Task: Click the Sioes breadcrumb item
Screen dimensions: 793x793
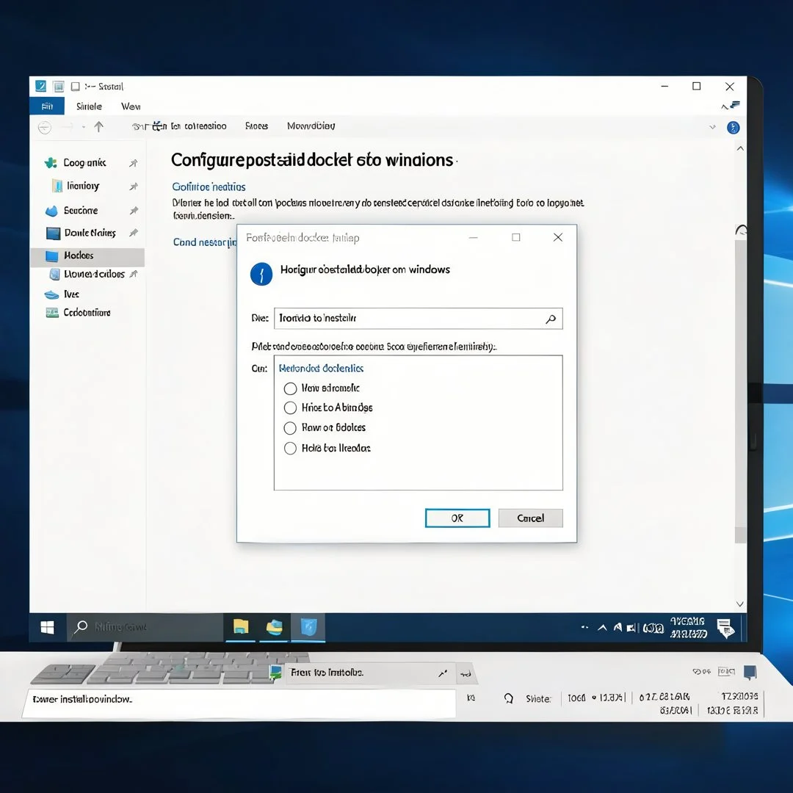Action: pos(256,126)
